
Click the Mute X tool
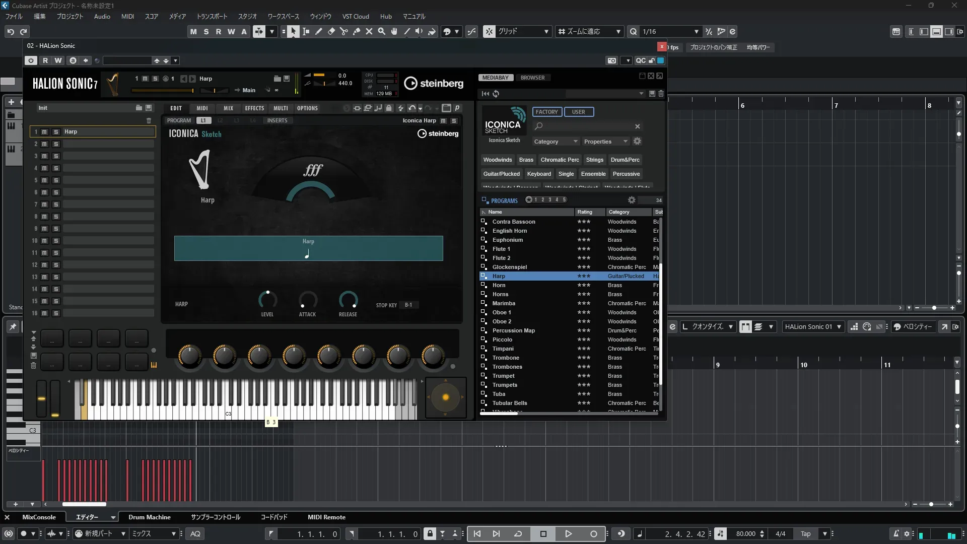(369, 31)
